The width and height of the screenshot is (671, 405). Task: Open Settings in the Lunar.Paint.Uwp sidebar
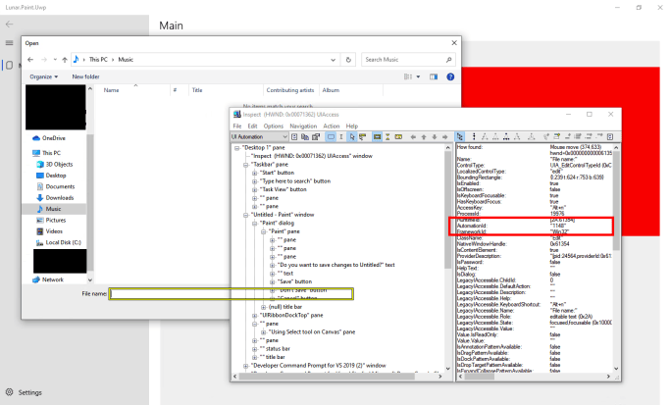click(x=24, y=392)
